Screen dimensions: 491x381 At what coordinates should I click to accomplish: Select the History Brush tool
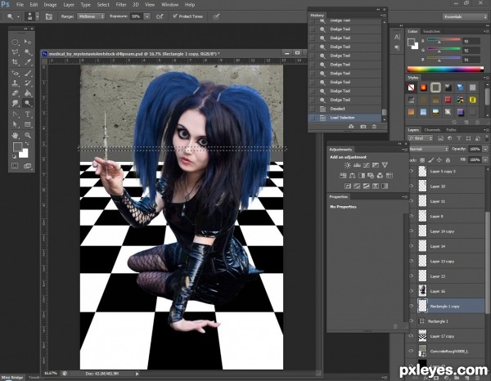[x=28, y=83]
